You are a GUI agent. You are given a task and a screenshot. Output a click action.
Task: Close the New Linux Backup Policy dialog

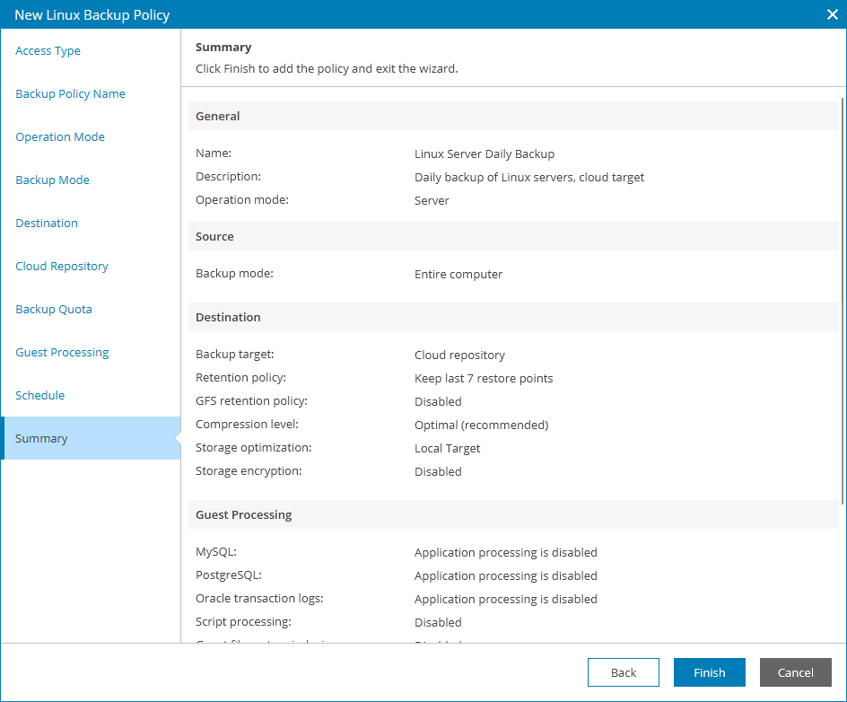831,14
